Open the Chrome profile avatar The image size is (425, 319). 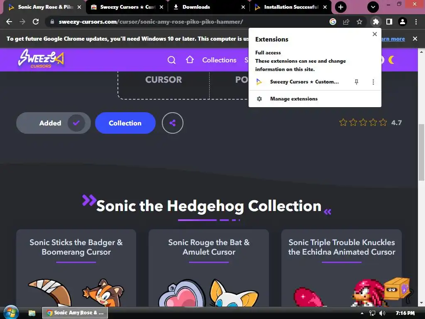tap(403, 22)
